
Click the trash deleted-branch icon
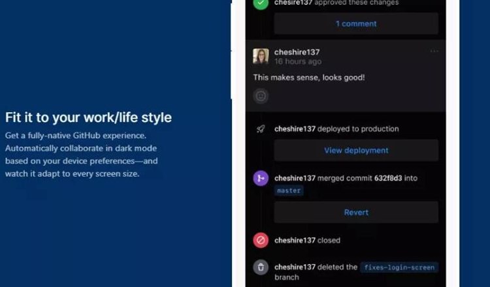pyautogui.click(x=261, y=267)
